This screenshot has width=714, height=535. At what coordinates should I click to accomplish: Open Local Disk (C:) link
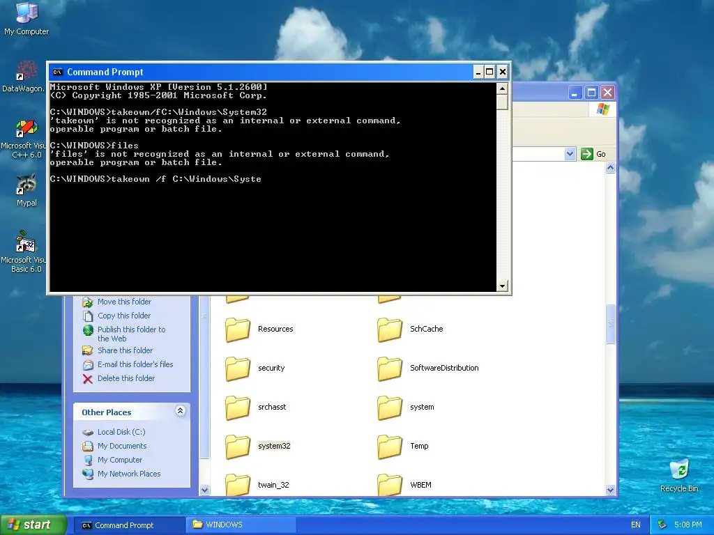pyautogui.click(x=121, y=432)
